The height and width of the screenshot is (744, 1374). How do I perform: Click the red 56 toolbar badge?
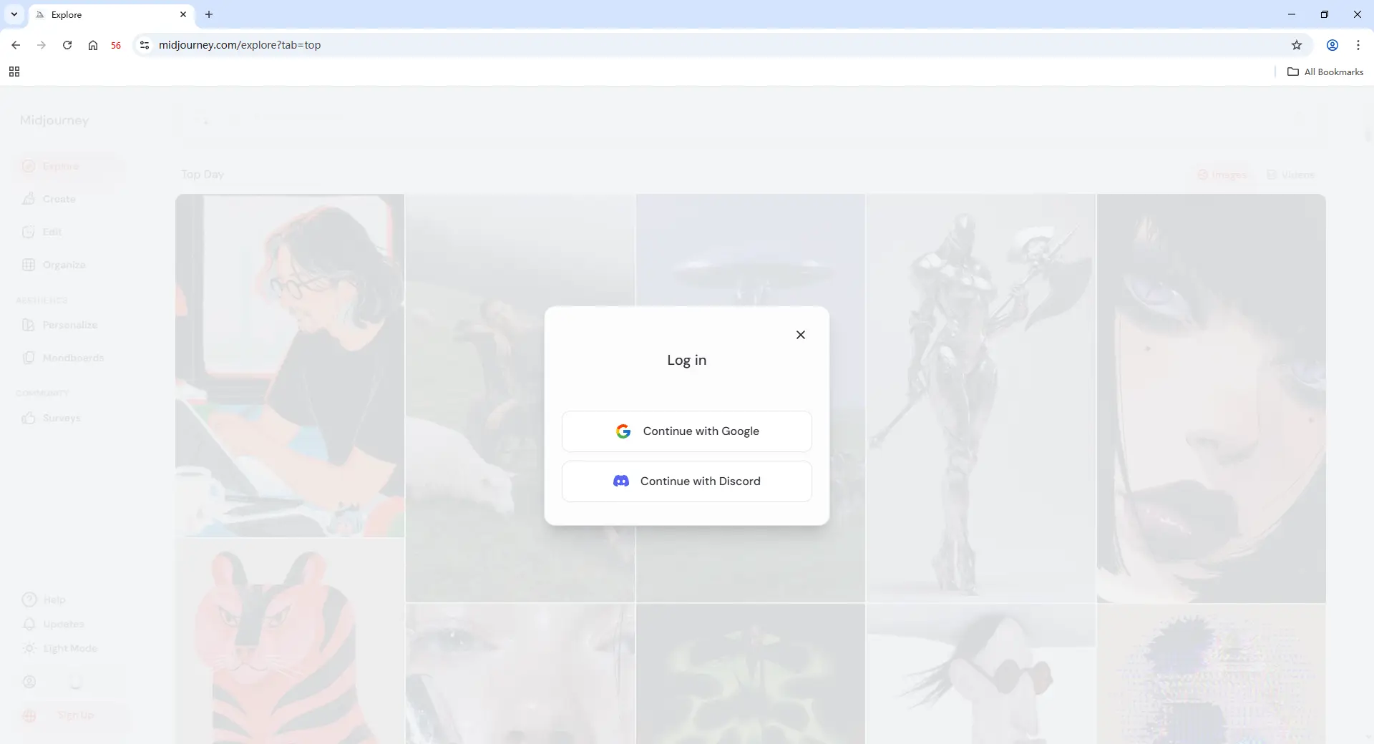(x=116, y=45)
